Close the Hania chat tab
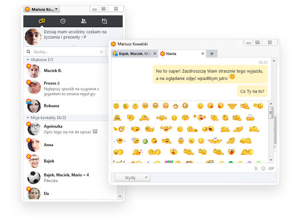The width and height of the screenshot is (299, 221). tap(203, 54)
